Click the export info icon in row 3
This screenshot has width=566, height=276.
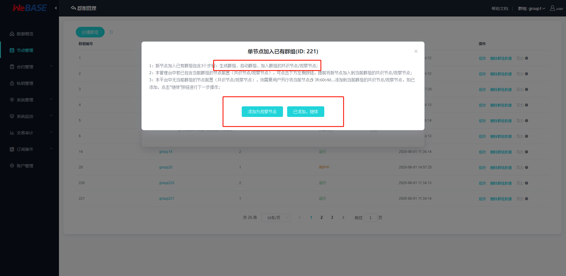[x=526, y=89]
